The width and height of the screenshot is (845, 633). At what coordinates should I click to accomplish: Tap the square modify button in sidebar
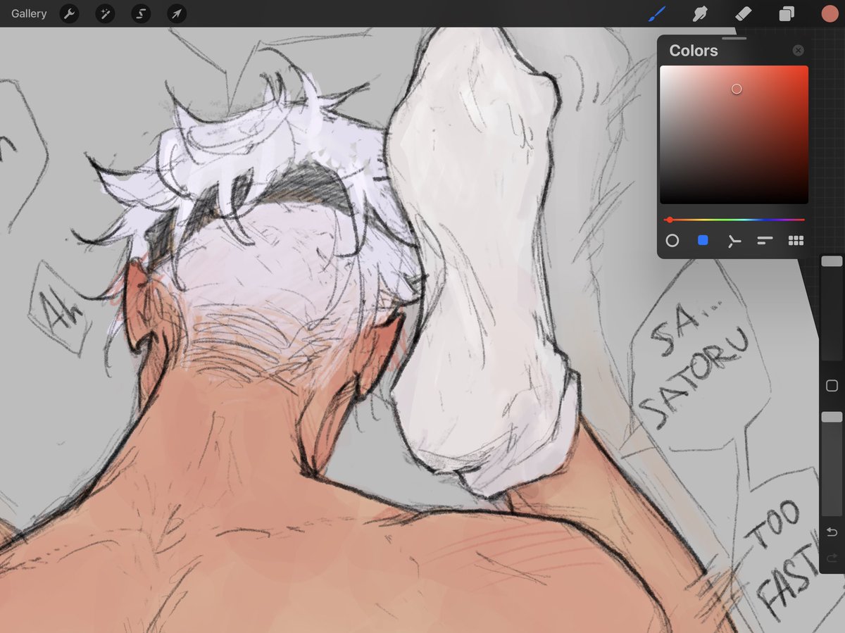pos(832,386)
